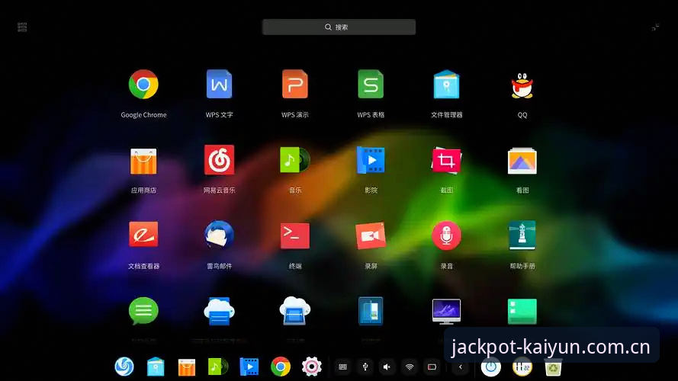Launch Google Chrome from the app grid
Screen dimensions: 678x381
tap(143, 85)
